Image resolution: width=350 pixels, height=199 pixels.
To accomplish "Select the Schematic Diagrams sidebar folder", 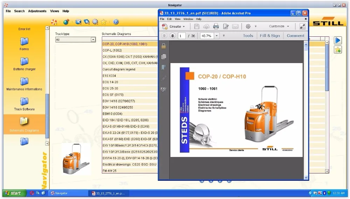I will 24,124.
